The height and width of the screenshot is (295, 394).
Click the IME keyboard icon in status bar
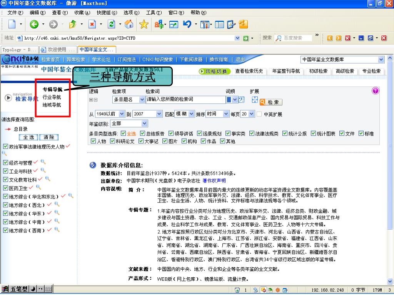[48, 289]
